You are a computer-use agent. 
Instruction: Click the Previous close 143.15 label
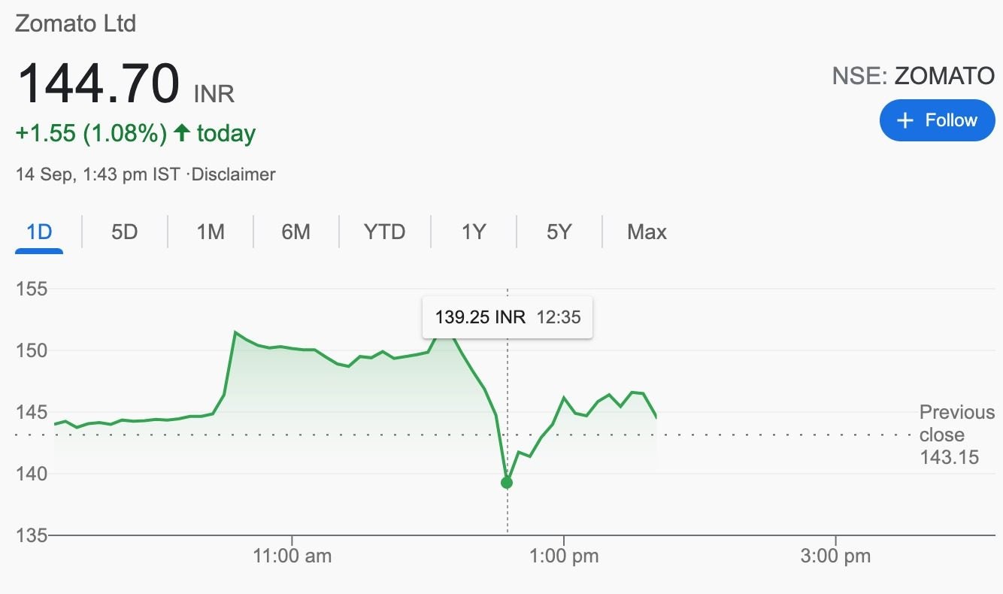957,434
